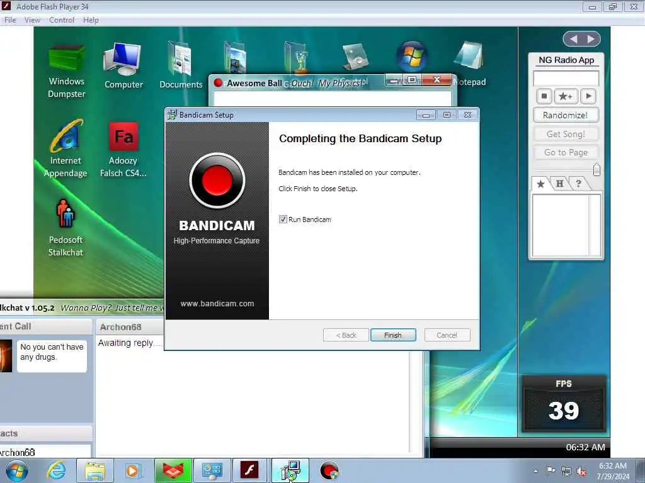Click the Back button in Bandicam Setup
This screenshot has width=645, height=483.
pyautogui.click(x=346, y=335)
